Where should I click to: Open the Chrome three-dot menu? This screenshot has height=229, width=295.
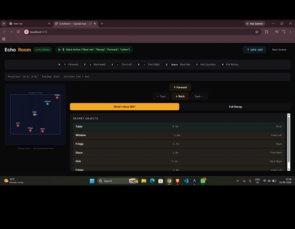[x=291, y=32]
